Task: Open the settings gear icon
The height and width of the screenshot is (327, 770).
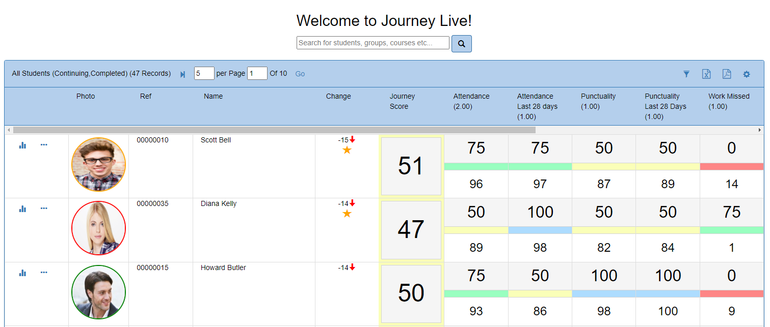Action: click(747, 74)
